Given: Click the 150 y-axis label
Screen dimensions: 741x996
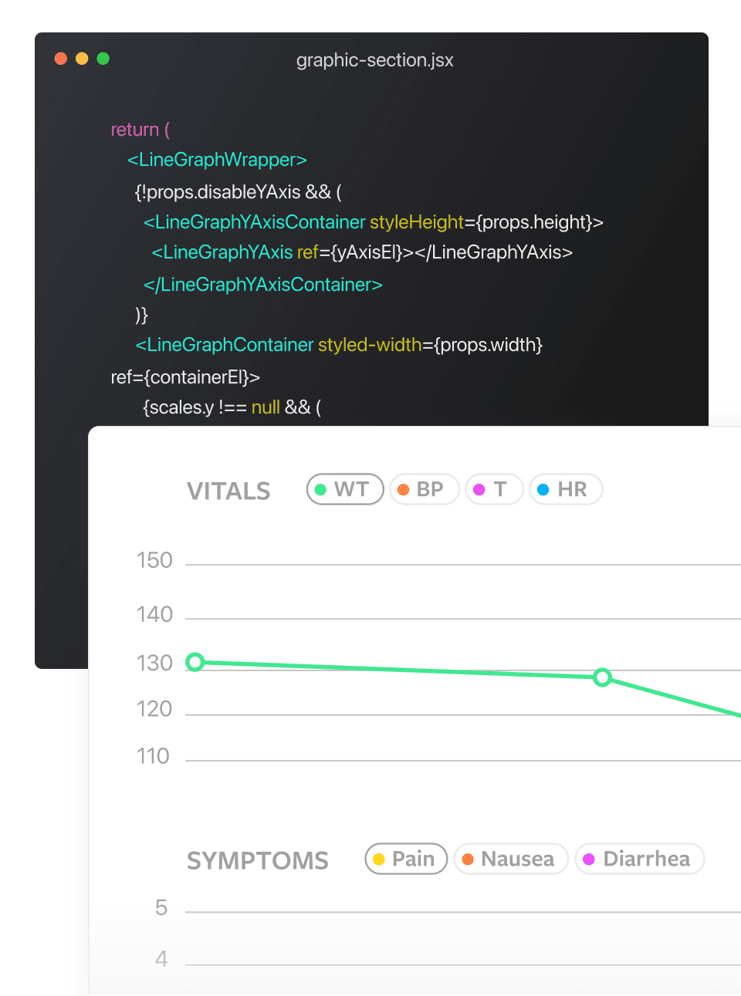Looking at the screenshot, I should point(154,560).
